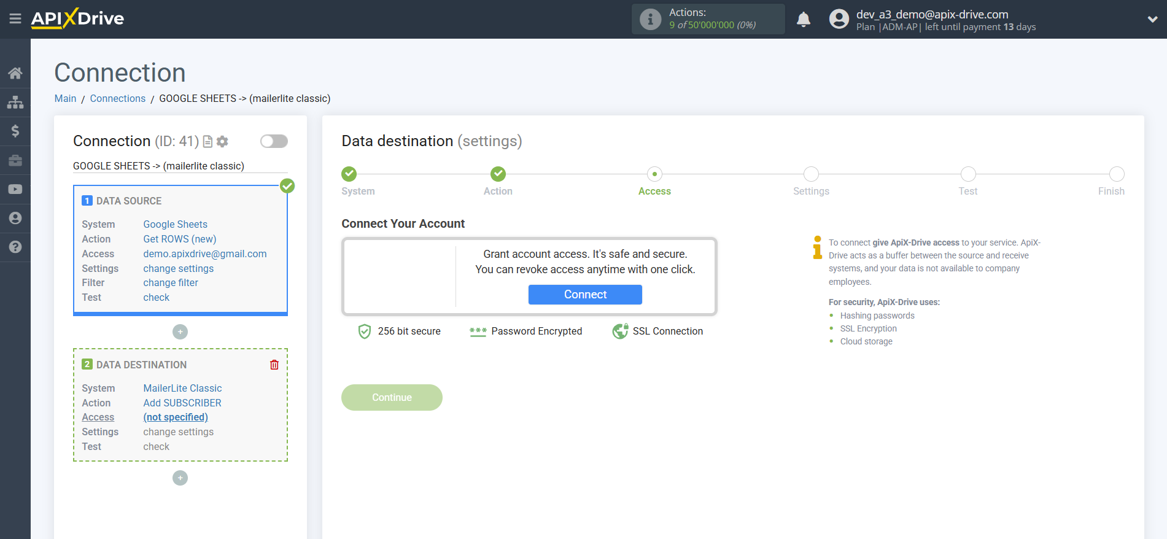Image resolution: width=1167 pixels, height=539 pixels.
Task: Open Connections sitemap sidebar icon
Action: click(15, 102)
